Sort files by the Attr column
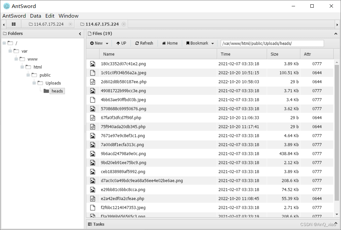The image size is (341, 230). (x=317, y=54)
